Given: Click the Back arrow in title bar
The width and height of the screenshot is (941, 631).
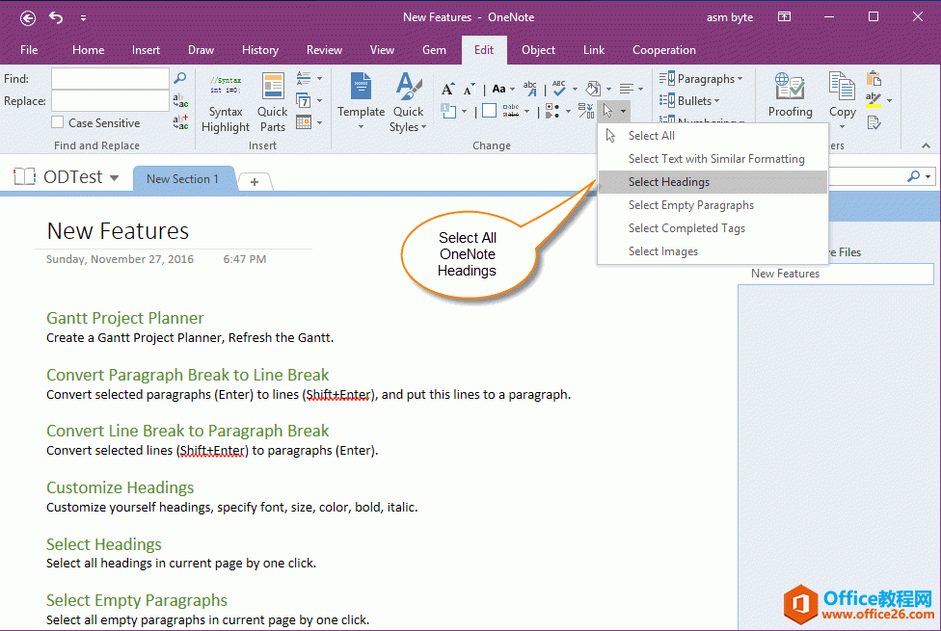Looking at the screenshot, I should (x=28, y=17).
